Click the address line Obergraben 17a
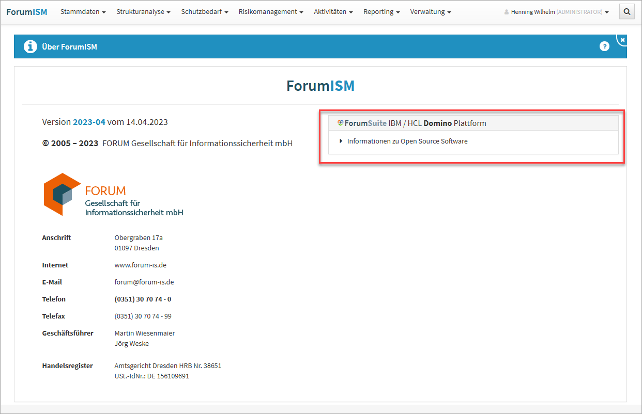The width and height of the screenshot is (642, 414). pos(139,237)
